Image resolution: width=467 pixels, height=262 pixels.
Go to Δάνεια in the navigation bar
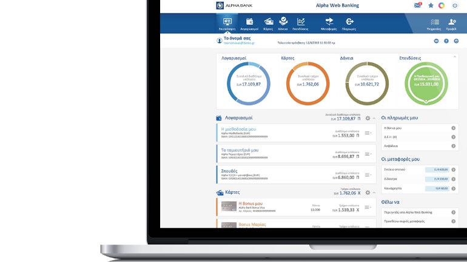click(283, 23)
